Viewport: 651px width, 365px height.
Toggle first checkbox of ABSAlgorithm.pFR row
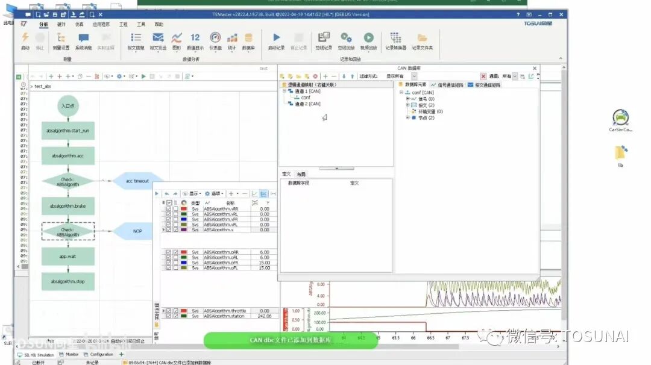(x=169, y=263)
